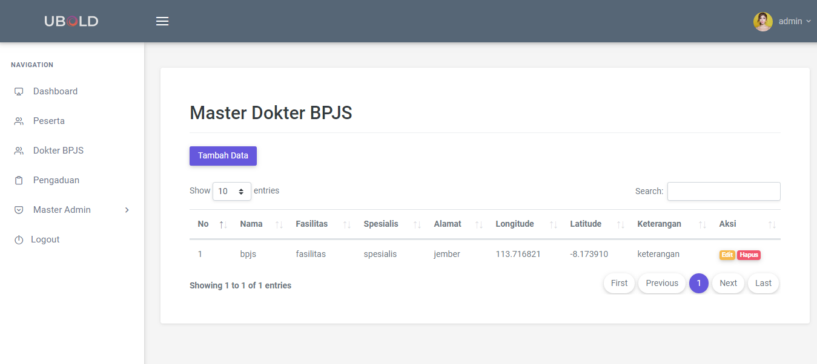This screenshot has width=817, height=364.
Task: Click the Aksi header text
Action: tap(727, 224)
